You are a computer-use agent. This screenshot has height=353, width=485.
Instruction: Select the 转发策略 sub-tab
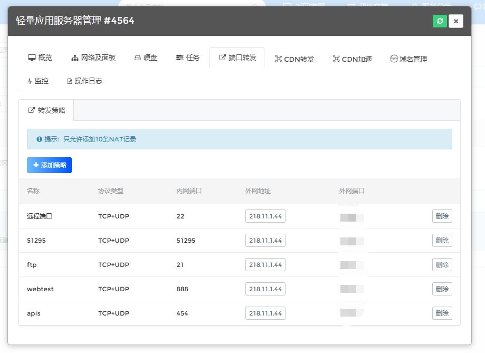pos(46,110)
